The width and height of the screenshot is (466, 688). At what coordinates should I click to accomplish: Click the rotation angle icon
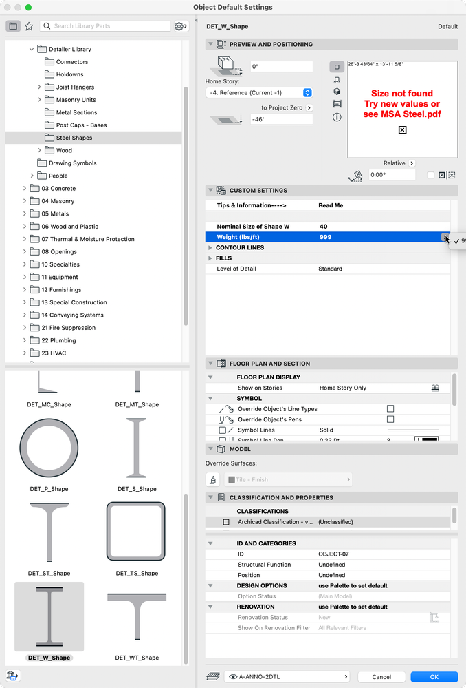(355, 175)
